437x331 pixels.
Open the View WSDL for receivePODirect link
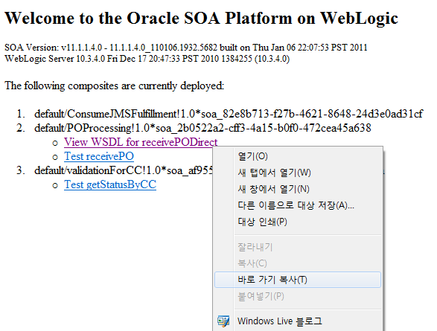coord(141,142)
